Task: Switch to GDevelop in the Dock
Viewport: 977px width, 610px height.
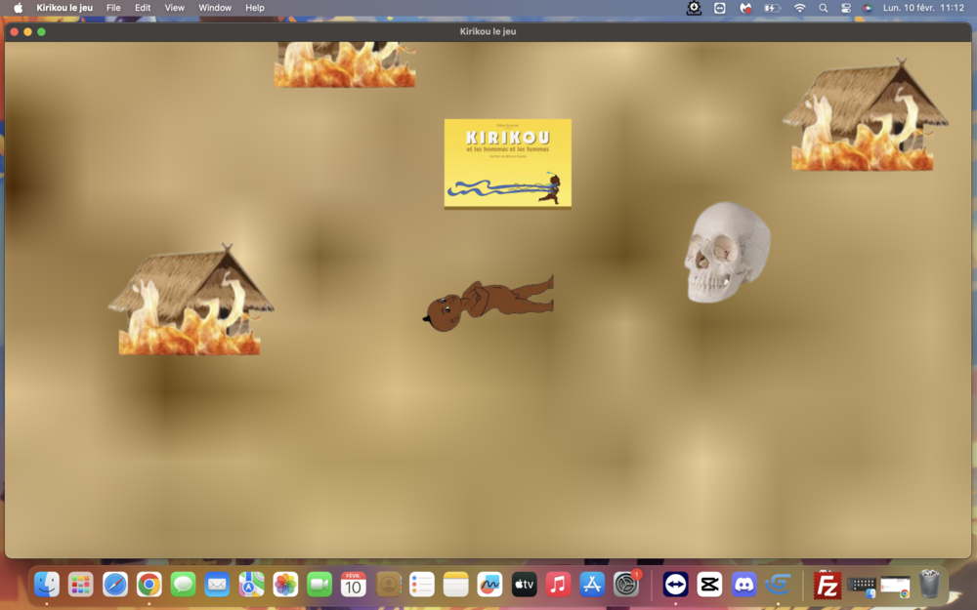Action: tap(778, 585)
